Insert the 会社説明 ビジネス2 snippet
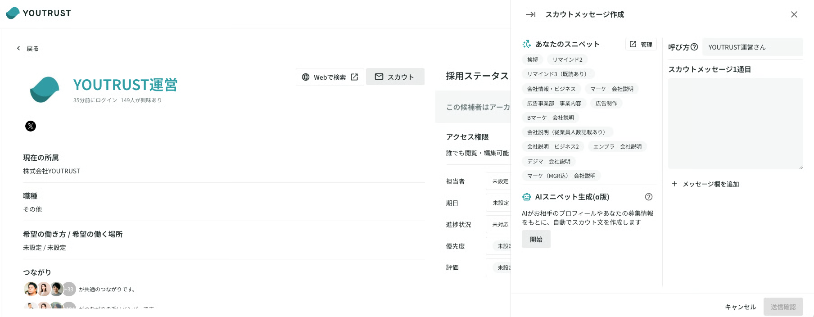 click(x=553, y=146)
